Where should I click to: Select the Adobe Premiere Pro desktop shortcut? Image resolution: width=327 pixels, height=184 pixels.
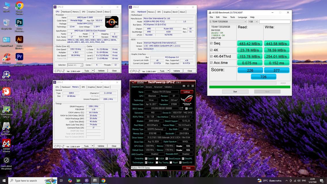coord(19,60)
